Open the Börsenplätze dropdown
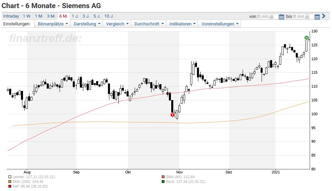Image resolution: width=332 pixels, height=191 pixels. point(53,24)
